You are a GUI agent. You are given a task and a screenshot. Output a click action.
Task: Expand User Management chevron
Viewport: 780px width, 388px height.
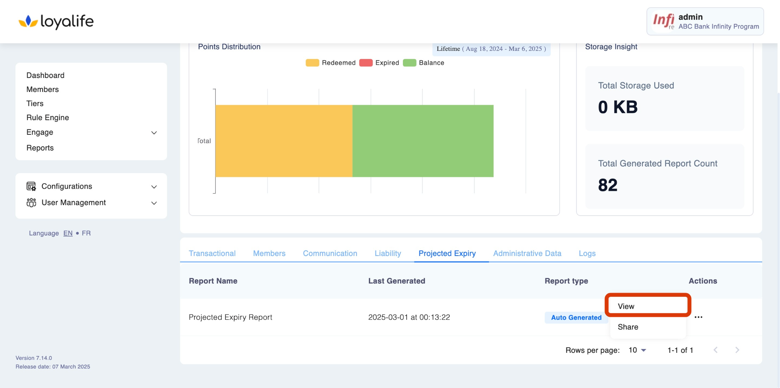tap(154, 203)
